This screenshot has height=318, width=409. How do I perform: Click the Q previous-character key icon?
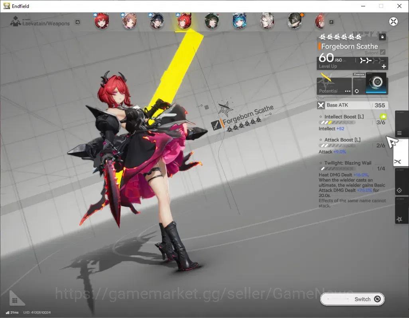point(77,22)
